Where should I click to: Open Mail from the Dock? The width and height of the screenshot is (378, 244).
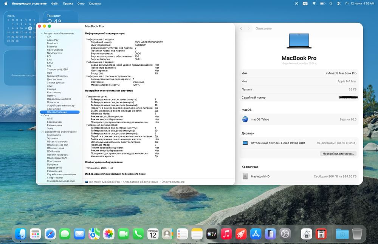click(x=79, y=234)
